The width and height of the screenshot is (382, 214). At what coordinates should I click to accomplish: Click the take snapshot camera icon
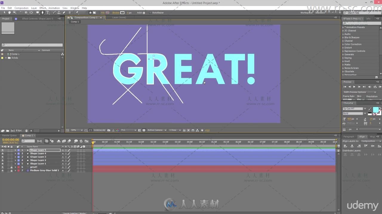point(109,130)
